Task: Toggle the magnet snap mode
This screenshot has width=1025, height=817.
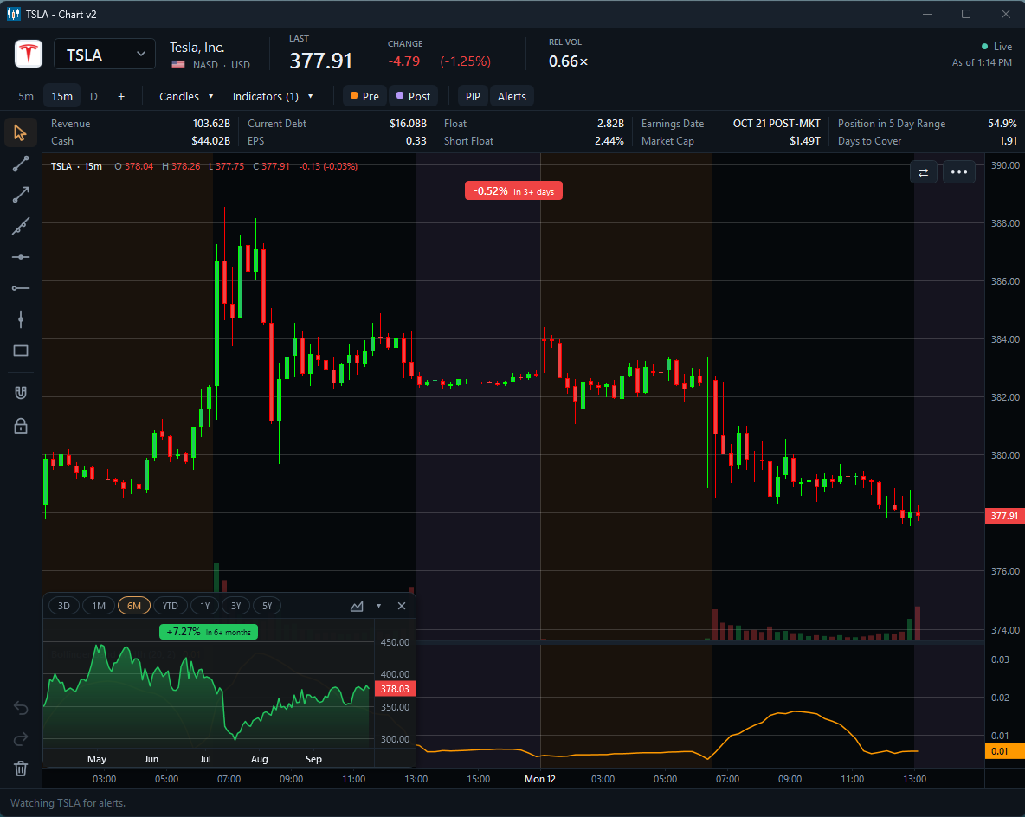Action: click(20, 392)
